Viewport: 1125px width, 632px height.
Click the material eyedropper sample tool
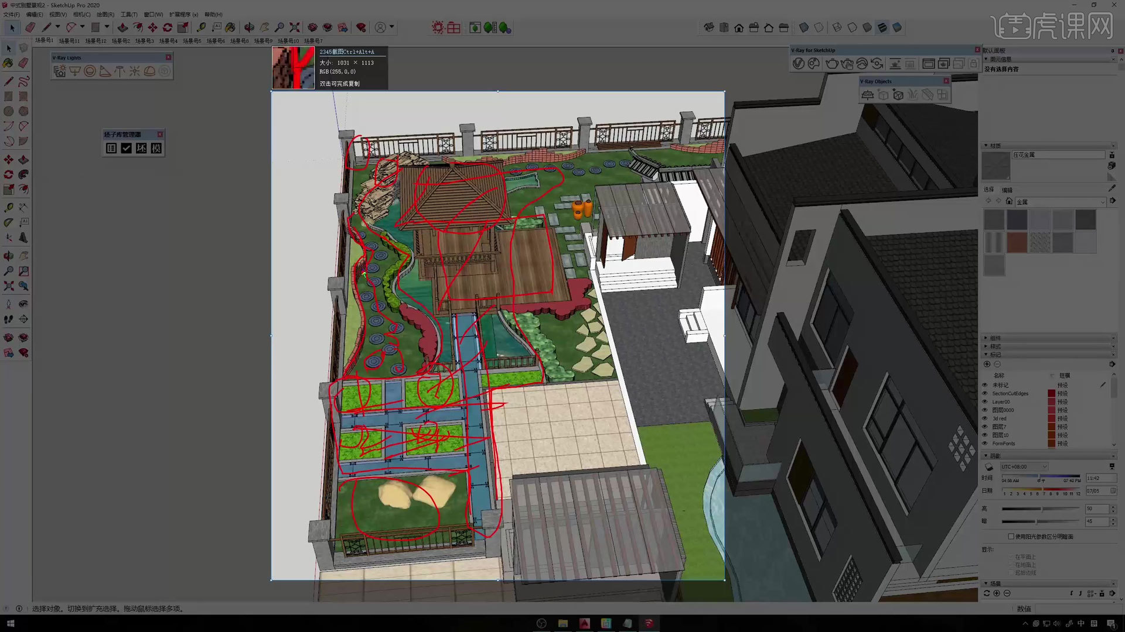(x=1112, y=188)
